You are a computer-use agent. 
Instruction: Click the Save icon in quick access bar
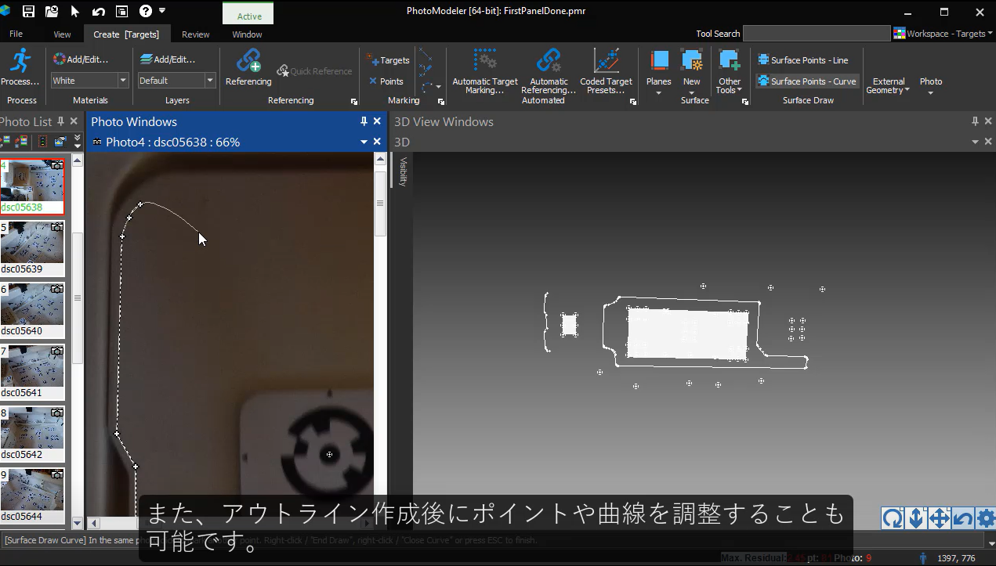point(28,11)
